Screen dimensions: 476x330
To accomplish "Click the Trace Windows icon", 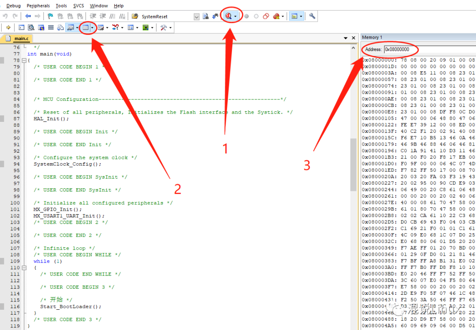I will [130, 28].
